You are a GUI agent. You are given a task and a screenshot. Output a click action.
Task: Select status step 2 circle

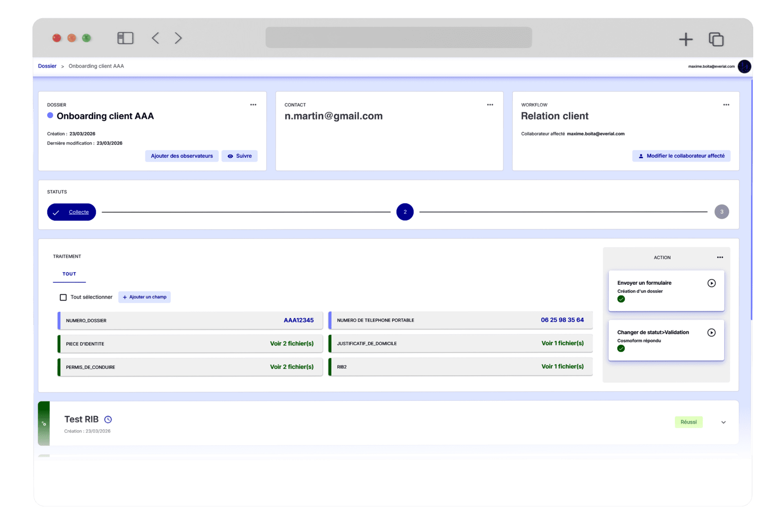405,212
